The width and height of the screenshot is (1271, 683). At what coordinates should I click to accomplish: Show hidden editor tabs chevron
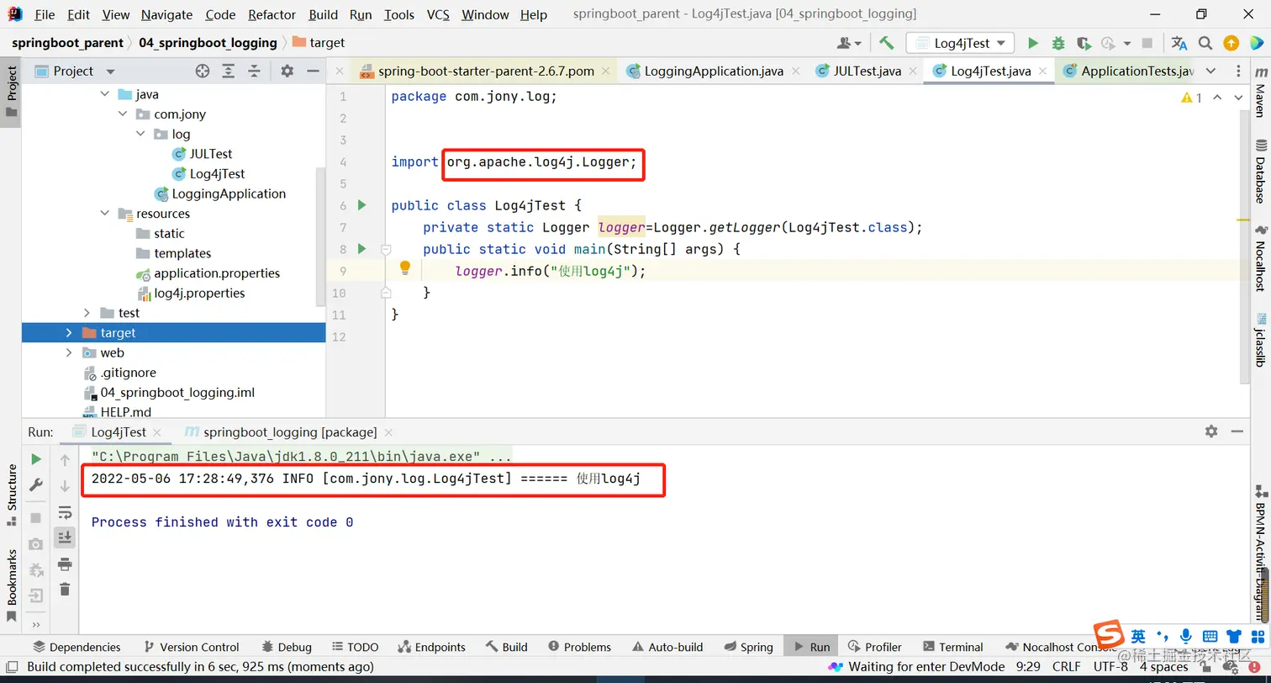[x=1210, y=71]
